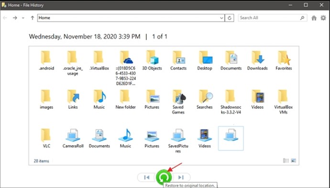
Task: Select the unnamed highlighted library item
Action: [231, 138]
